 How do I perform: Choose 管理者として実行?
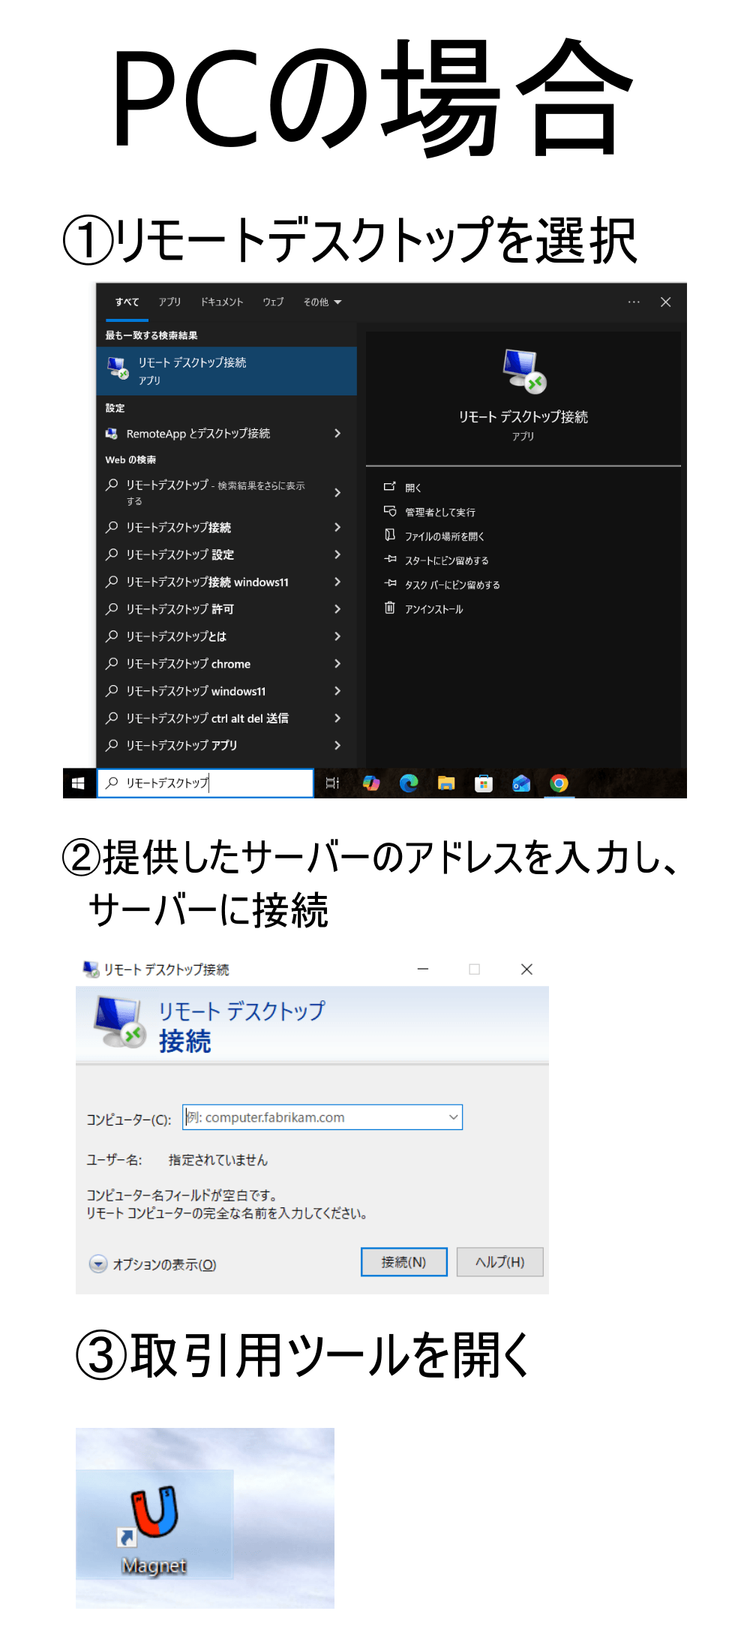pos(439,512)
